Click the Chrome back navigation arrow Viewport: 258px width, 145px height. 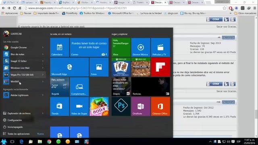pos(3,8)
